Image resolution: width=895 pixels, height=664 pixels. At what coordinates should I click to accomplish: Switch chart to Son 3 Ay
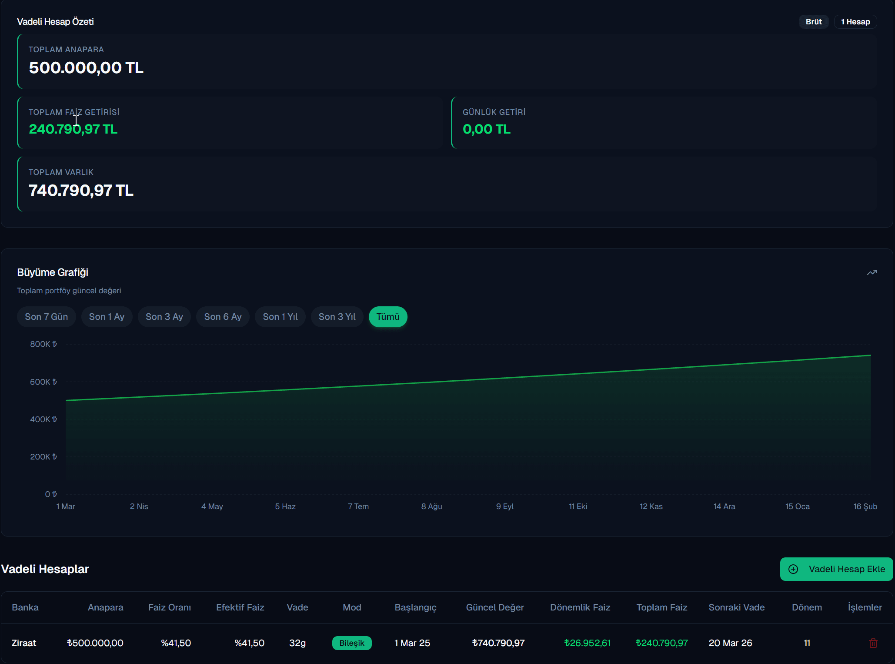164,317
